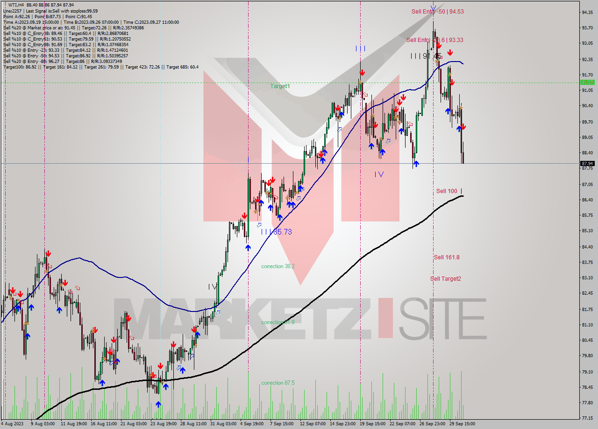The height and width of the screenshot is (429, 598).
Task: Click the '16 Aug 11:00' time label
Action: pyautogui.click(x=104, y=424)
